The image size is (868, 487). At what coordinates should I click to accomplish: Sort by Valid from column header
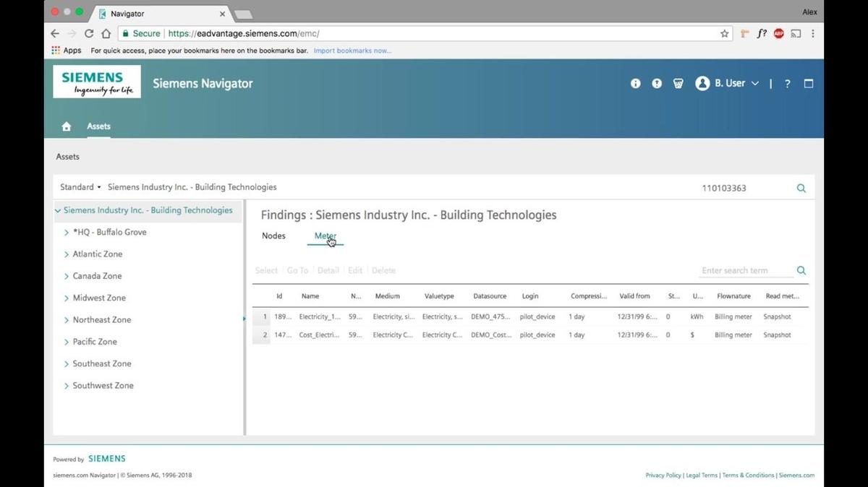click(x=635, y=296)
